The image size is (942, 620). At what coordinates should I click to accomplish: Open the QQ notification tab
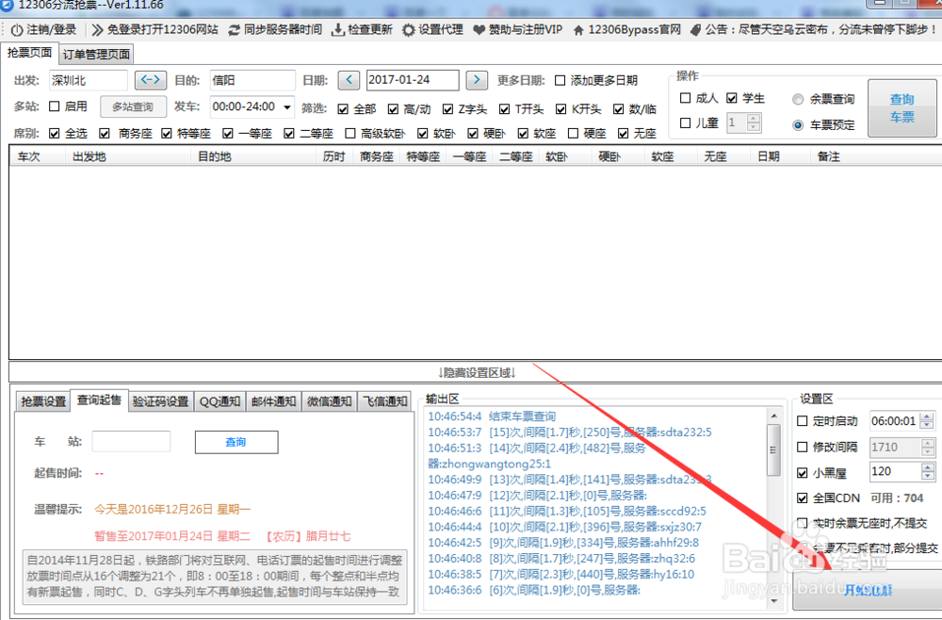click(x=219, y=401)
